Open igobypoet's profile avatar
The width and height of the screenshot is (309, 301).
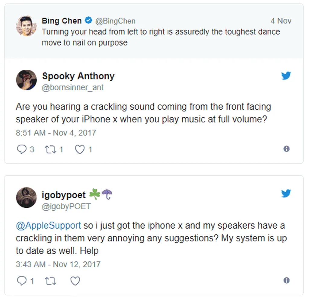click(26, 197)
